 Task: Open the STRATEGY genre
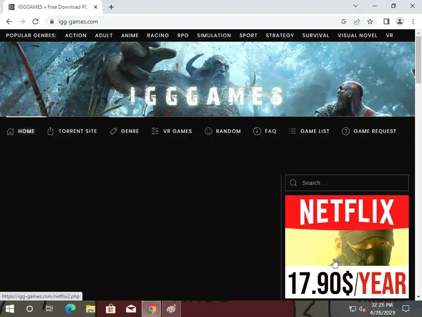[x=280, y=35]
